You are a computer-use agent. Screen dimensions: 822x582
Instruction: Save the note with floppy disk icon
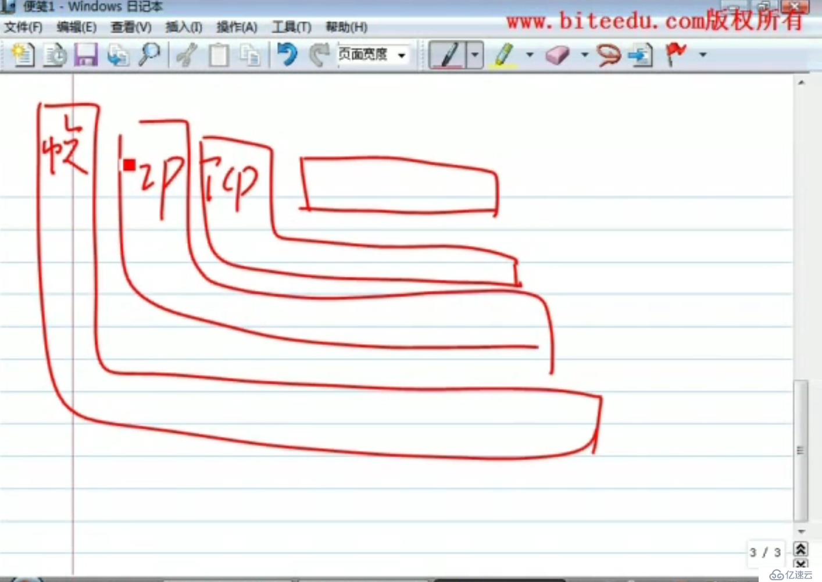pos(86,55)
